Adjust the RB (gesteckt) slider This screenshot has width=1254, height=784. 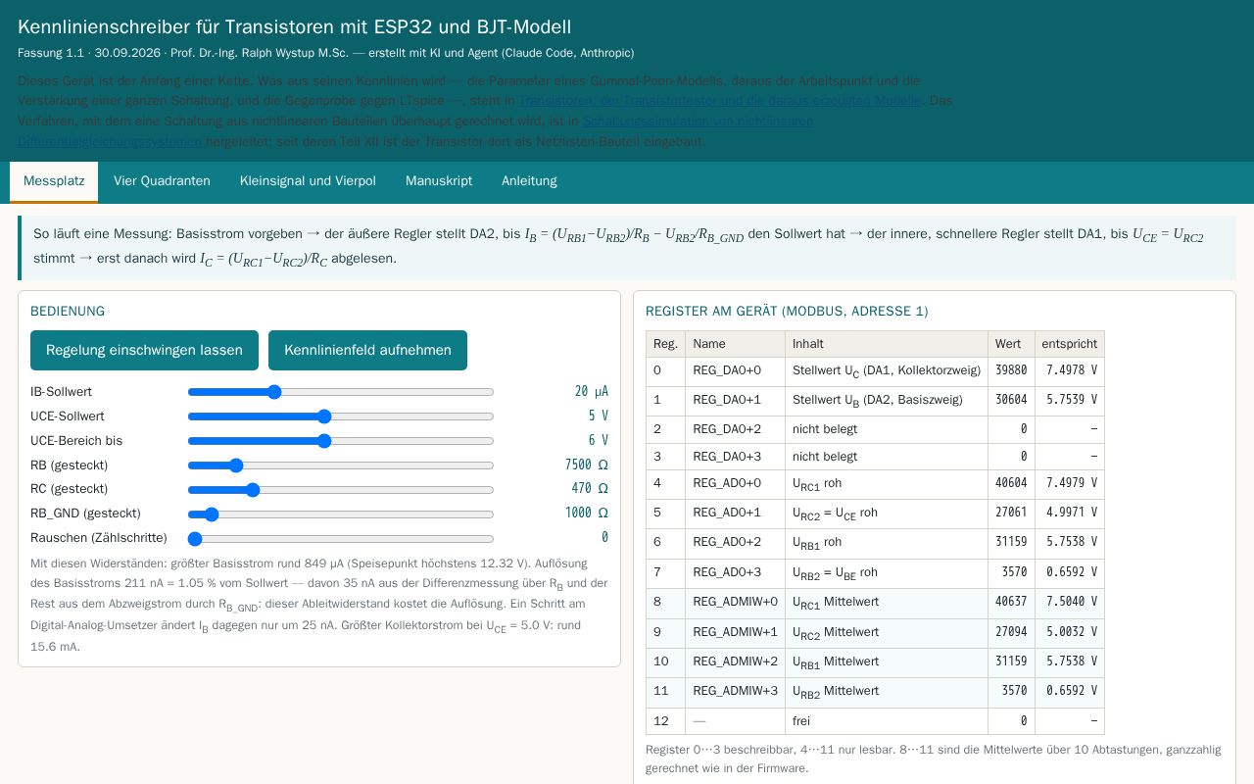point(341,465)
